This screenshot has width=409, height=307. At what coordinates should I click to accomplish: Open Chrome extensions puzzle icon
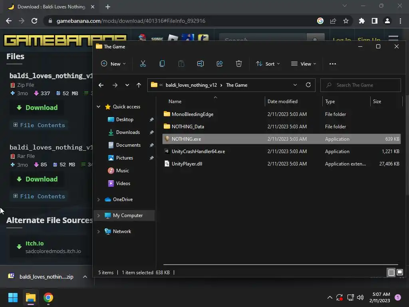pyautogui.click(x=362, y=21)
